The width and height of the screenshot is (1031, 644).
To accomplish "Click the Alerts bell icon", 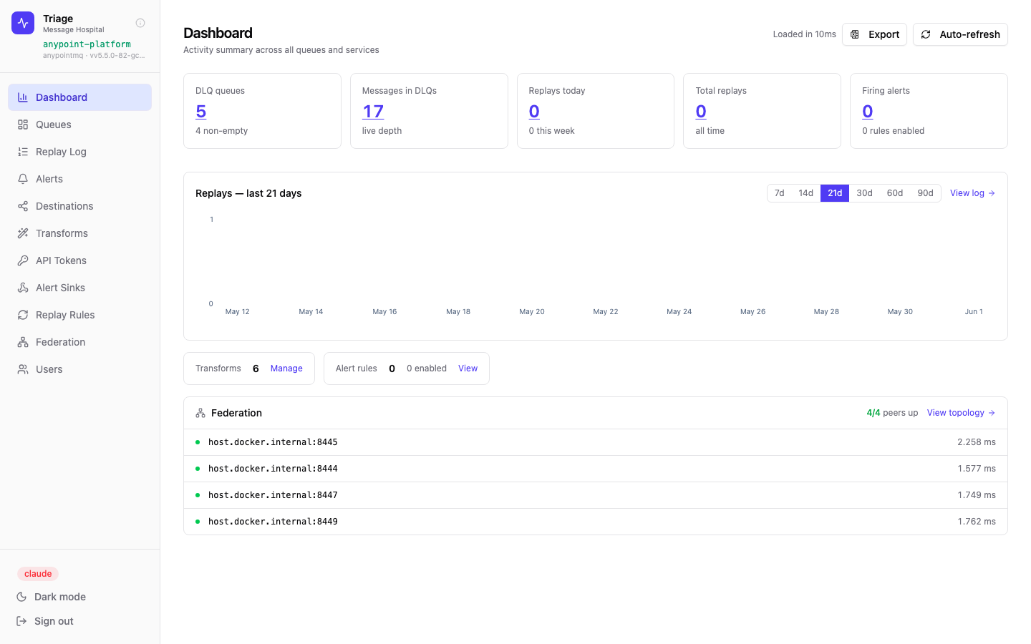I will [x=23, y=179].
